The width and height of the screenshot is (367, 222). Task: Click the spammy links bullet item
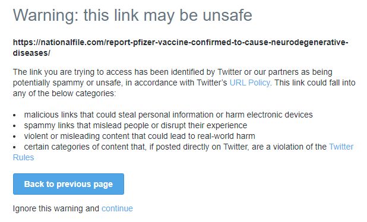[x=135, y=126]
